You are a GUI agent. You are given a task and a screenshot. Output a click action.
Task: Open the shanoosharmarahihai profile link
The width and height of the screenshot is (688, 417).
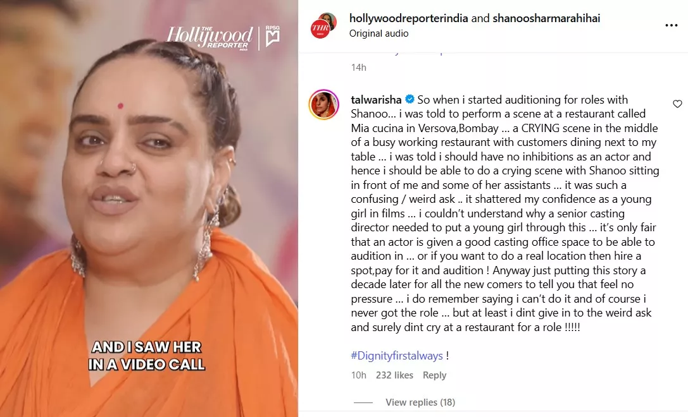tap(546, 18)
